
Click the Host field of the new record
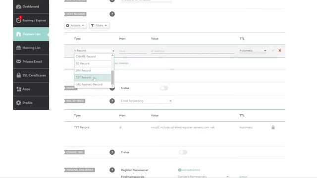pyautogui.click(x=133, y=51)
